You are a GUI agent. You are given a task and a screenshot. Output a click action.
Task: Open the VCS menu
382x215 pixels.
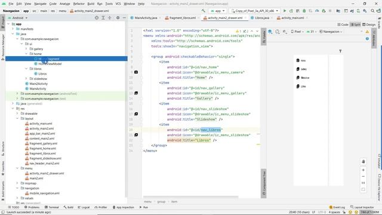pyautogui.click(x=118, y=4)
